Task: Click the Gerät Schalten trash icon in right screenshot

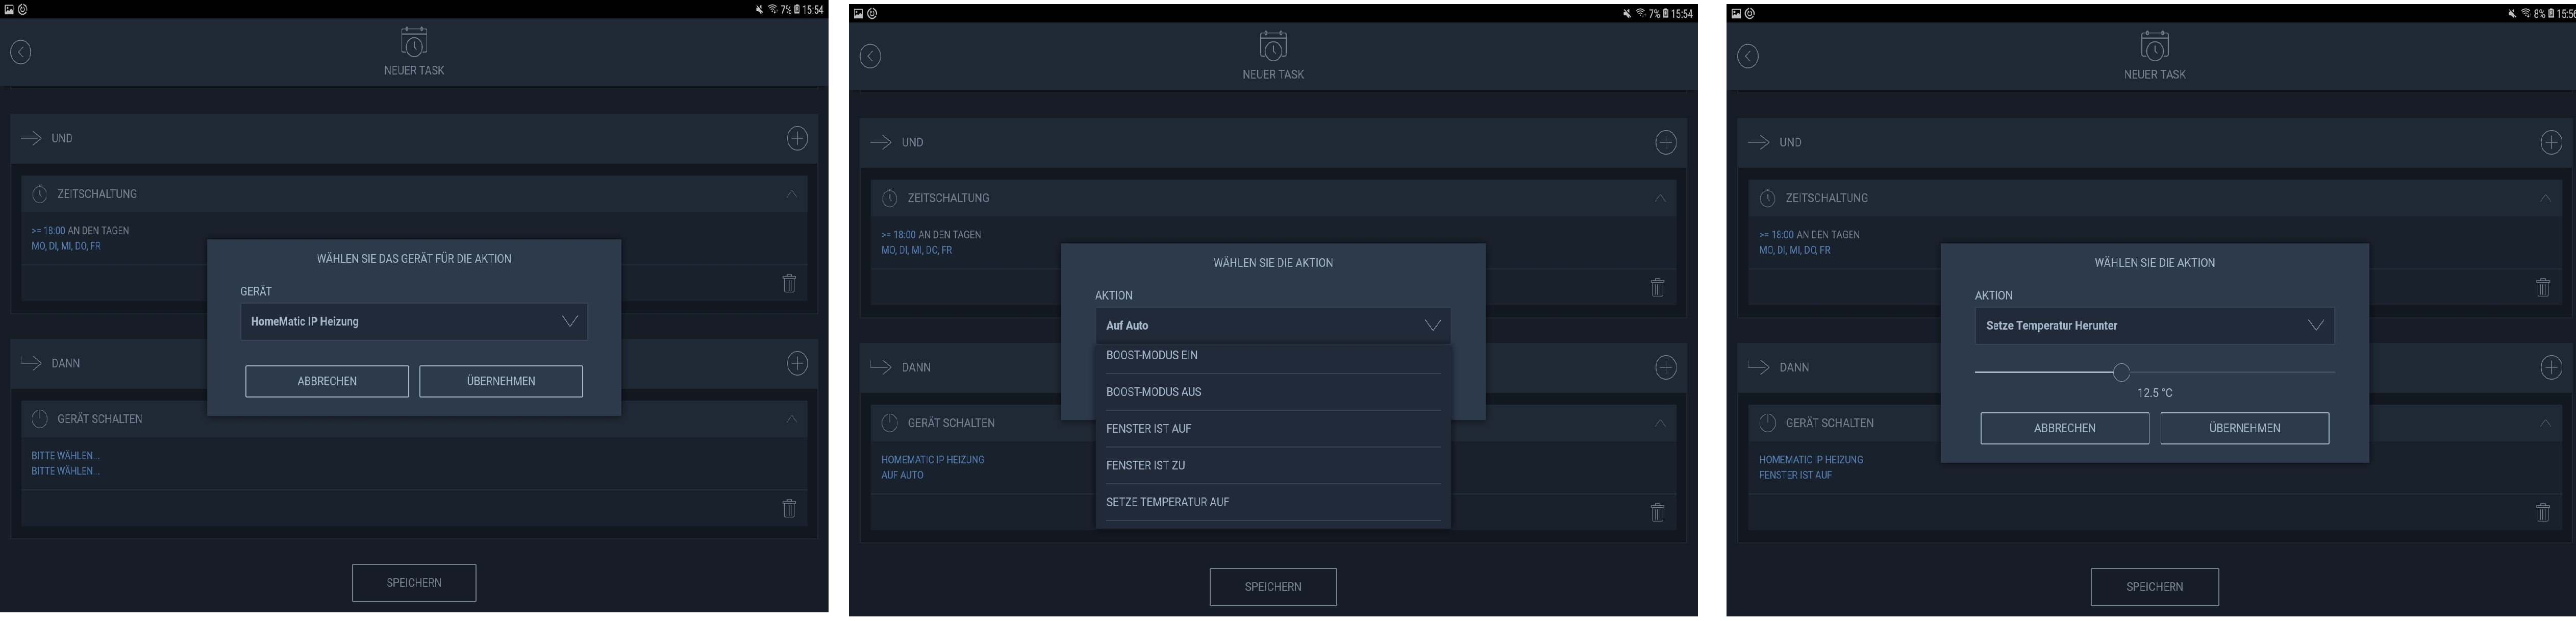Action: [x=2543, y=512]
